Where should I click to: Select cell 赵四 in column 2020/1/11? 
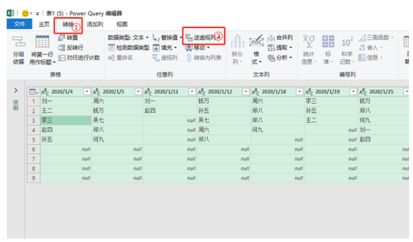pos(170,111)
